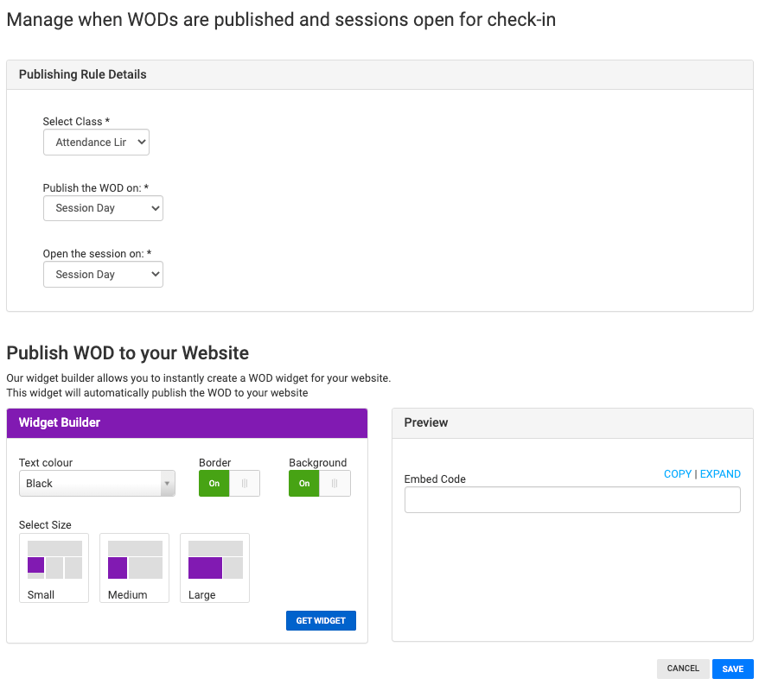Copy the embed code link
The image size is (759, 685).
678,474
